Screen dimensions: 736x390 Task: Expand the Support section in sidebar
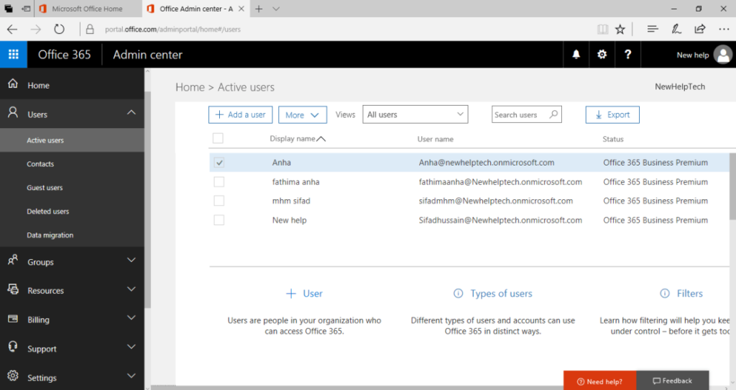coord(132,347)
